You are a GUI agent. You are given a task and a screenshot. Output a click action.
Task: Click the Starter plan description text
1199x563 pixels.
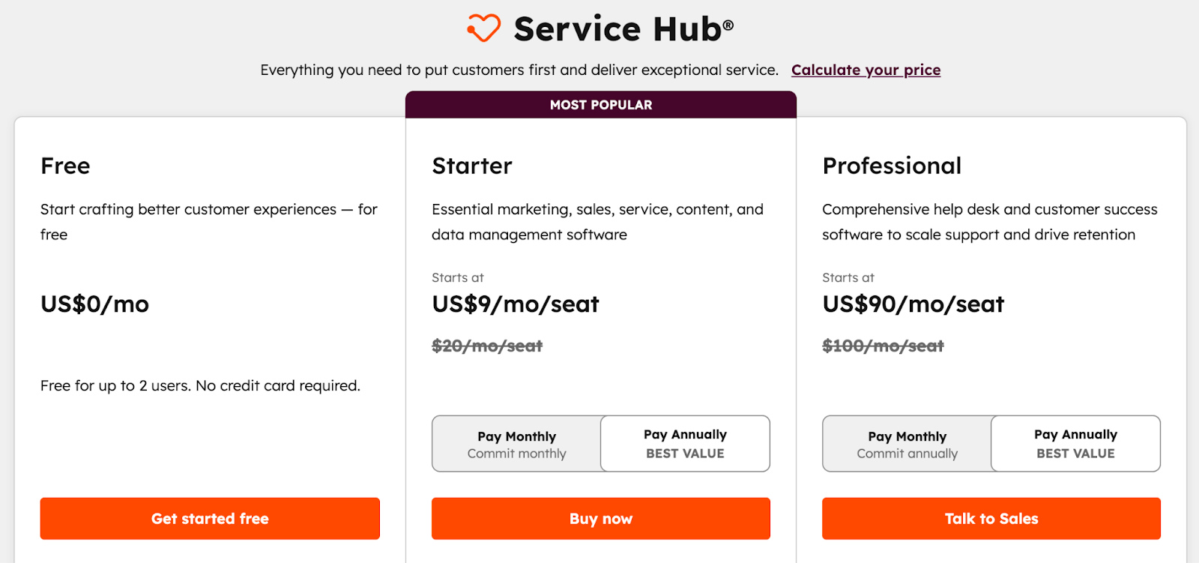[597, 222]
